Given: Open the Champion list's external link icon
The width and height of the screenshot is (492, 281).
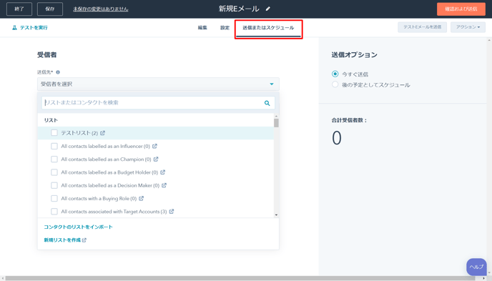Looking at the screenshot, I should [x=156, y=159].
